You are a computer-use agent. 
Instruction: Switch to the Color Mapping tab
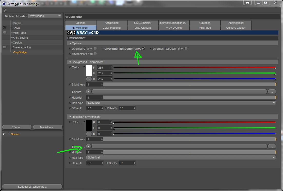click(x=112, y=28)
